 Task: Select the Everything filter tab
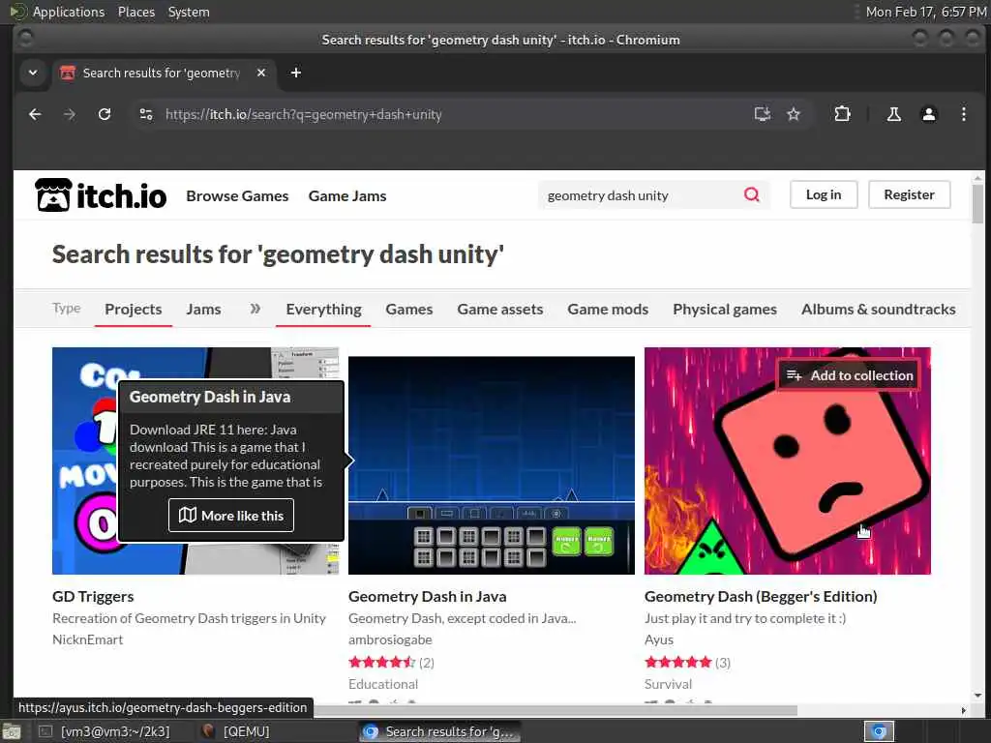coord(323,309)
